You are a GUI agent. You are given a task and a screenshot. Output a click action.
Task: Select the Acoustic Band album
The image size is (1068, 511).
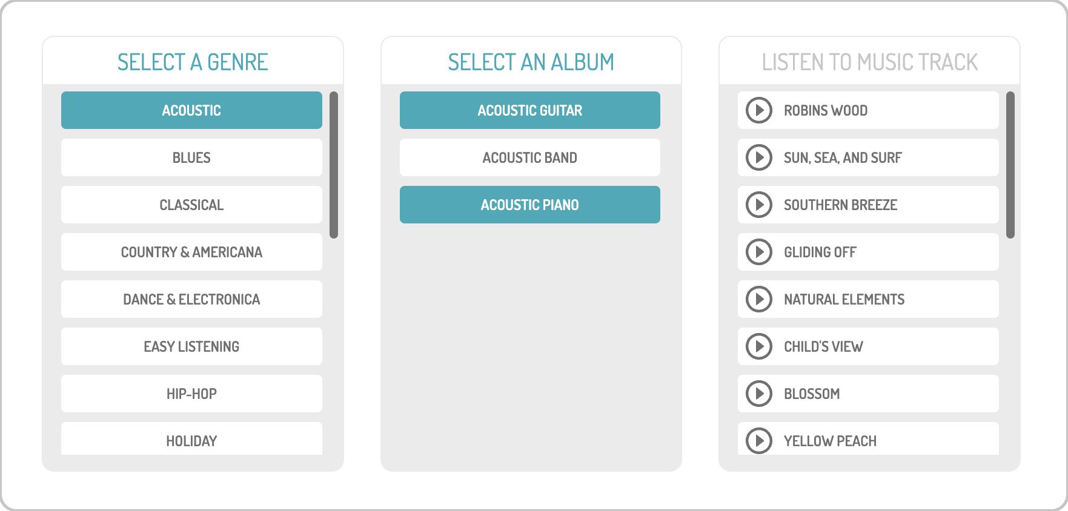click(529, 157)
